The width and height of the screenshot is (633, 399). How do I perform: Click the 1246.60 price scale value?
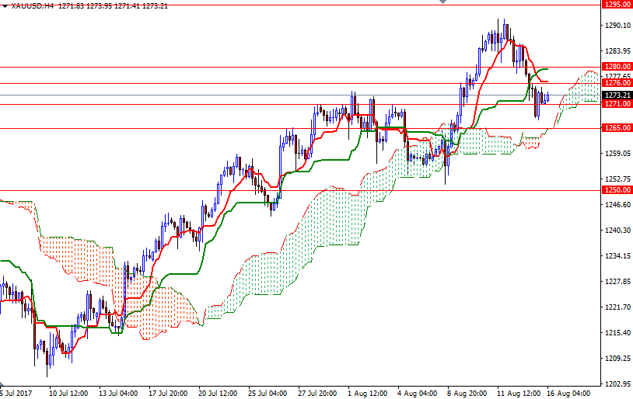617,204
